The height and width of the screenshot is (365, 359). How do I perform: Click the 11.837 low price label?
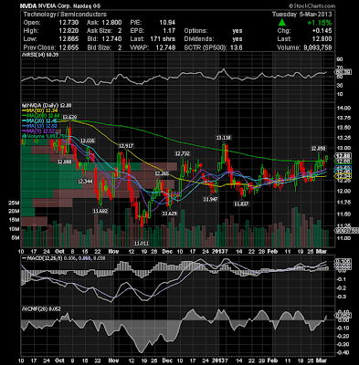(x=241, y=203)
